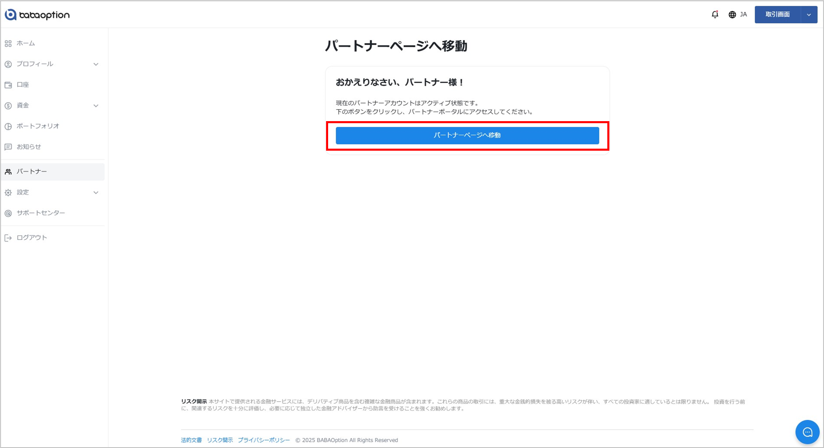Open the リスク開示 footer link
Image resolution: width=824 pixels, height=448 pixels.
220,440
